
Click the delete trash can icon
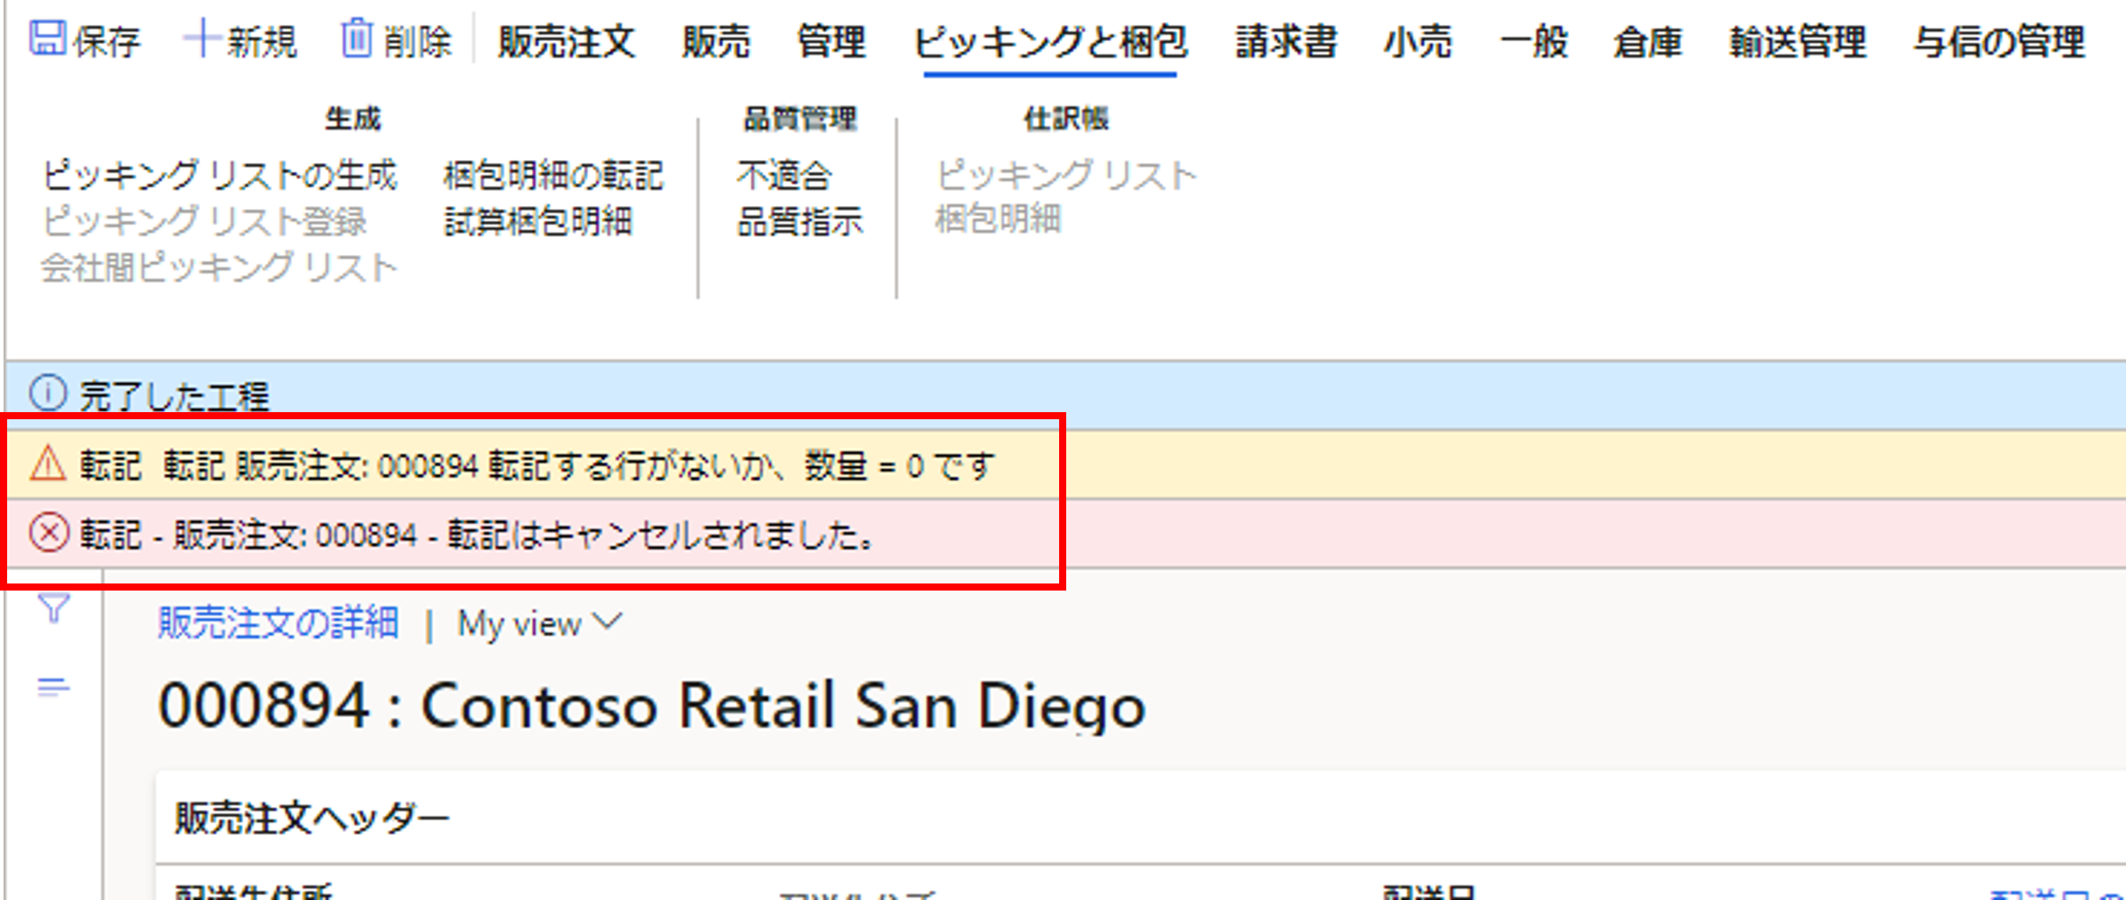pyautogui.click(x=356, y=39)
